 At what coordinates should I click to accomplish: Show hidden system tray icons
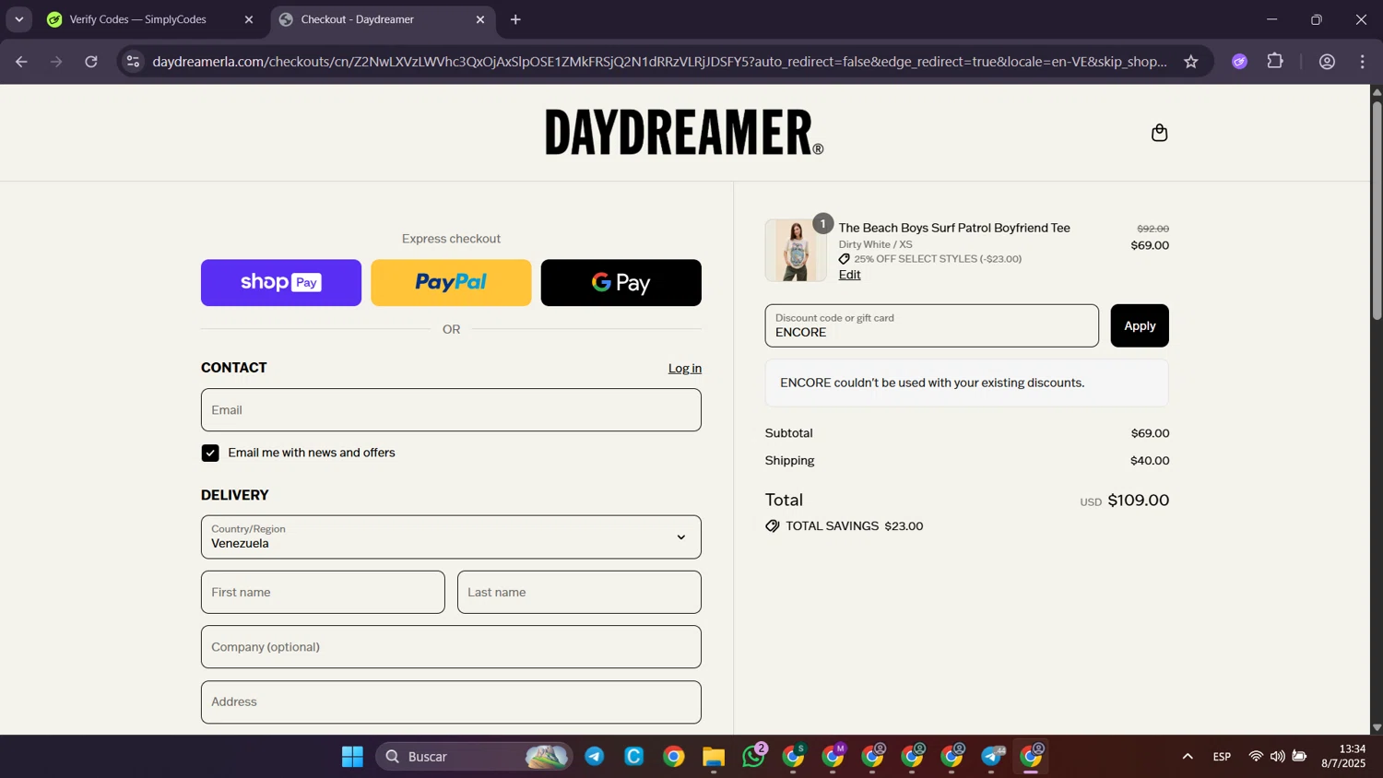1188,757
